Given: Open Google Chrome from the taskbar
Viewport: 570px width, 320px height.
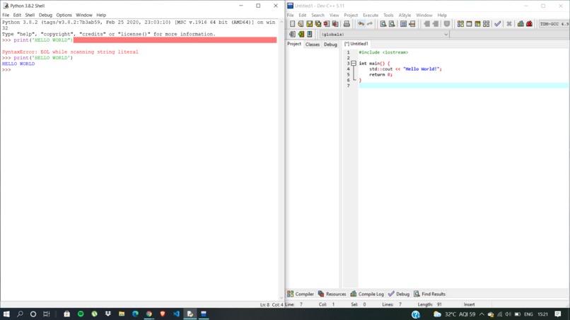Looking at the screenshot, I should 149,314.
